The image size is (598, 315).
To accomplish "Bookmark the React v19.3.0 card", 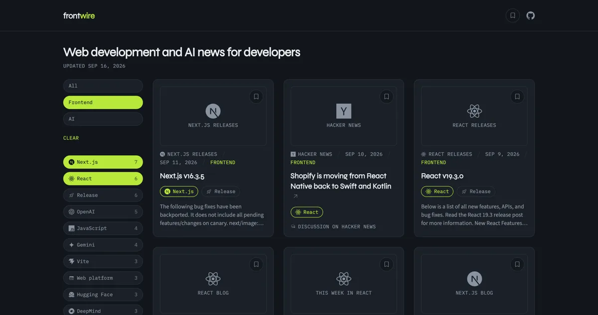I will coord(517,97).
